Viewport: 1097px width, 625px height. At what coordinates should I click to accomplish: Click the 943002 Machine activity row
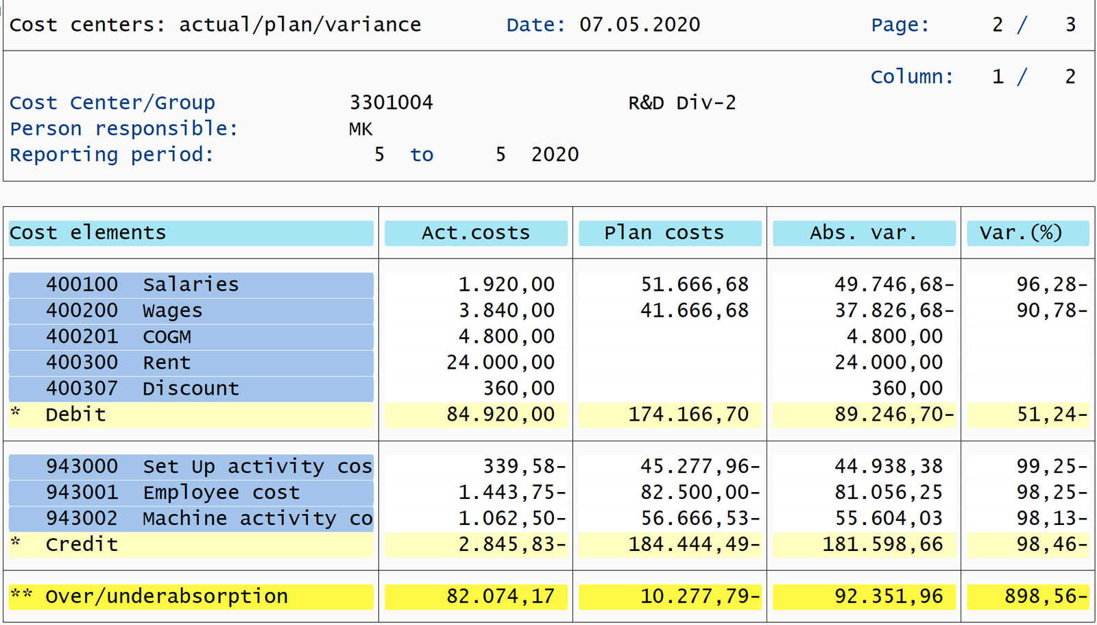[x=191, y=519]
